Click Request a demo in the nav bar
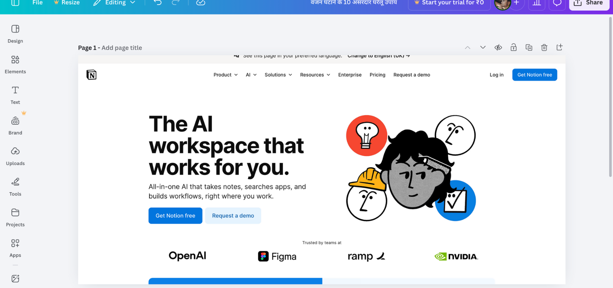Image resolution: width=613 pixels, height=288 pixels. tap(412, 75)
